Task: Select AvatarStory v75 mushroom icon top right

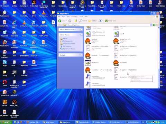Action: [116, 41]
